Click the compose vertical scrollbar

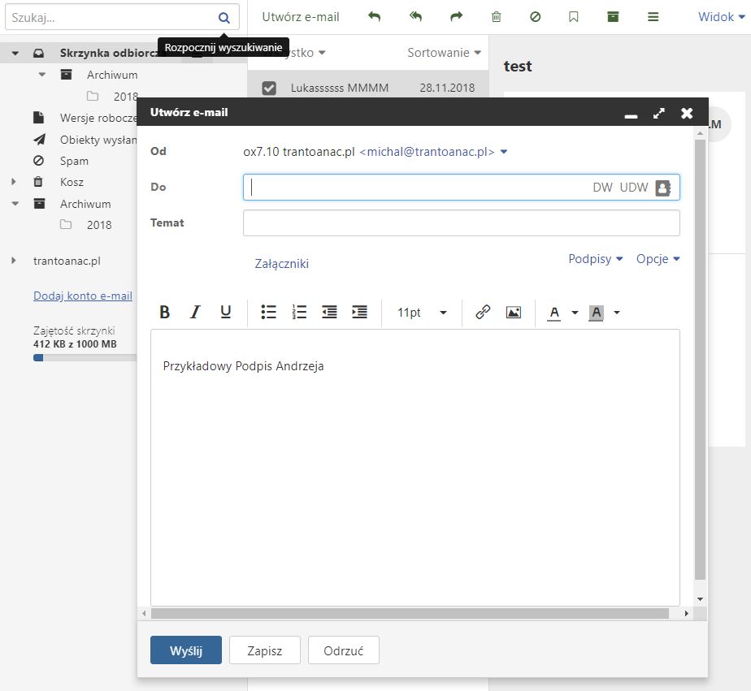point(701,359)
